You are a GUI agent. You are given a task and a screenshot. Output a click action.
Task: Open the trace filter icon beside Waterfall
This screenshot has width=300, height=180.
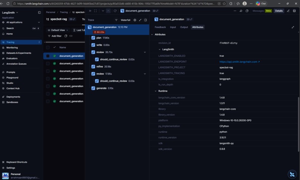[116, 20]
